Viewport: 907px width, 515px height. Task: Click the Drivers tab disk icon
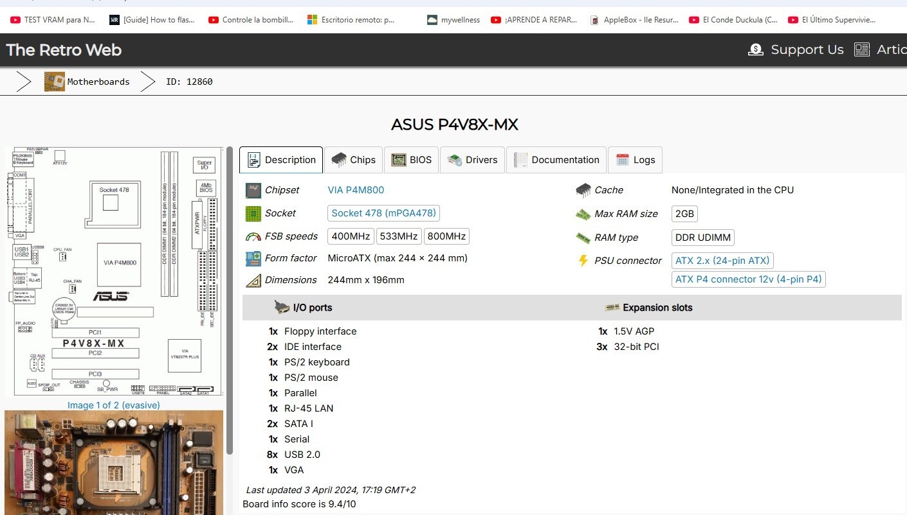tap(455, 160)
